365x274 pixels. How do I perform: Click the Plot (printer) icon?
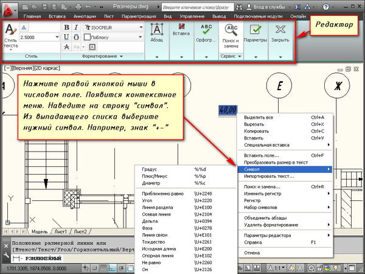click(78, 7)
